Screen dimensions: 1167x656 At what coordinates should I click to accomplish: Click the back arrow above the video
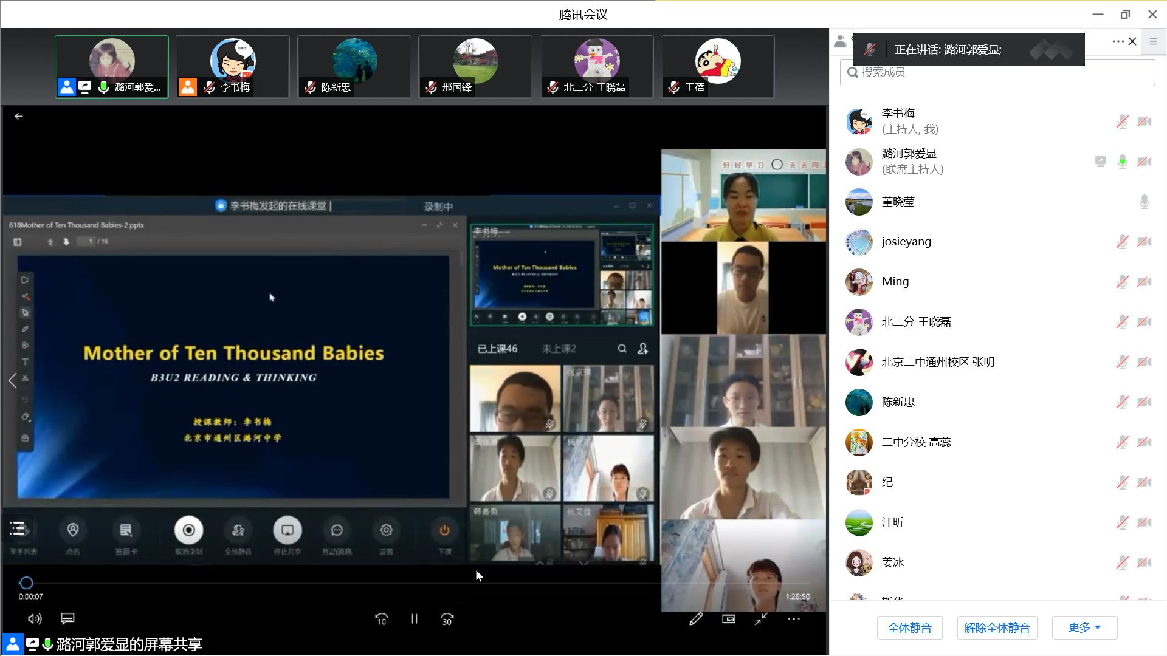19,116
